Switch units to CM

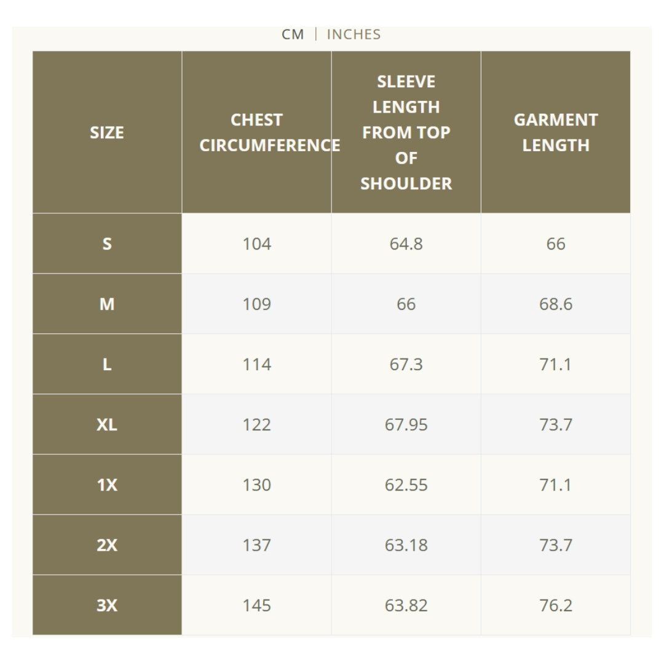(293, 34)
